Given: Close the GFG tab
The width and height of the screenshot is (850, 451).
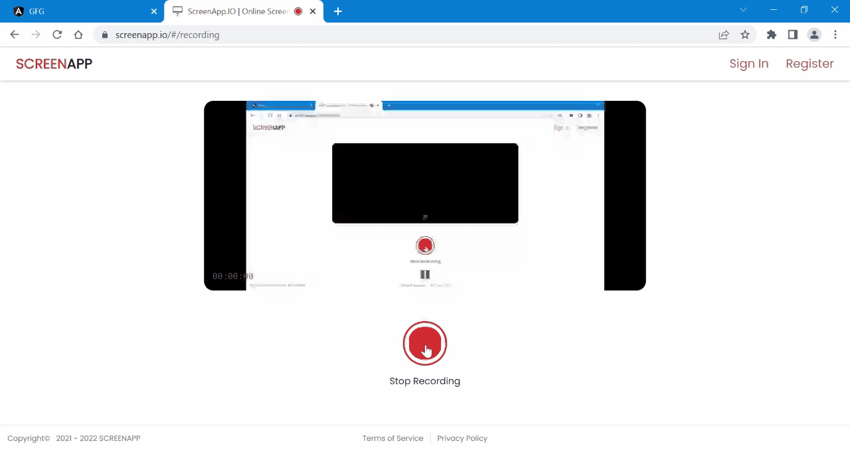Looking at the screenshot, I should [153, 11].
